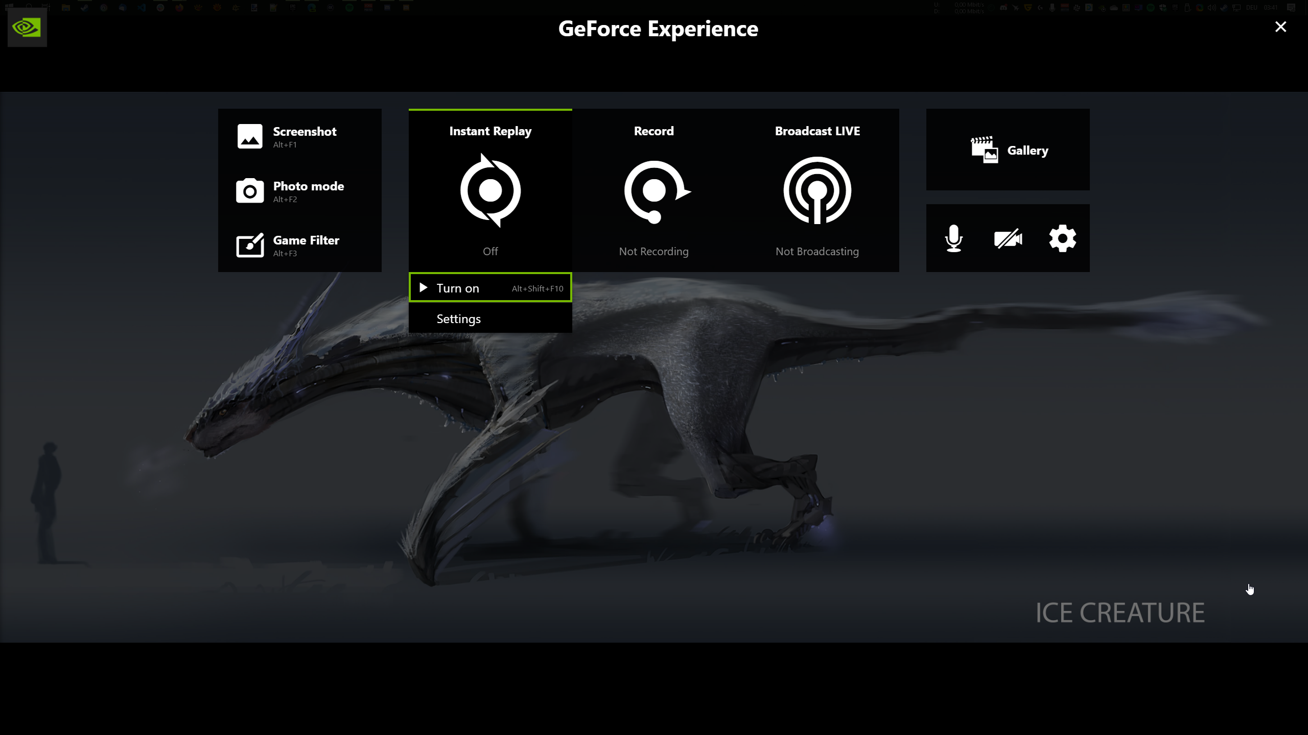Select the Instant Replay tab label
1308x735 pixels.
tap(491, 131)
